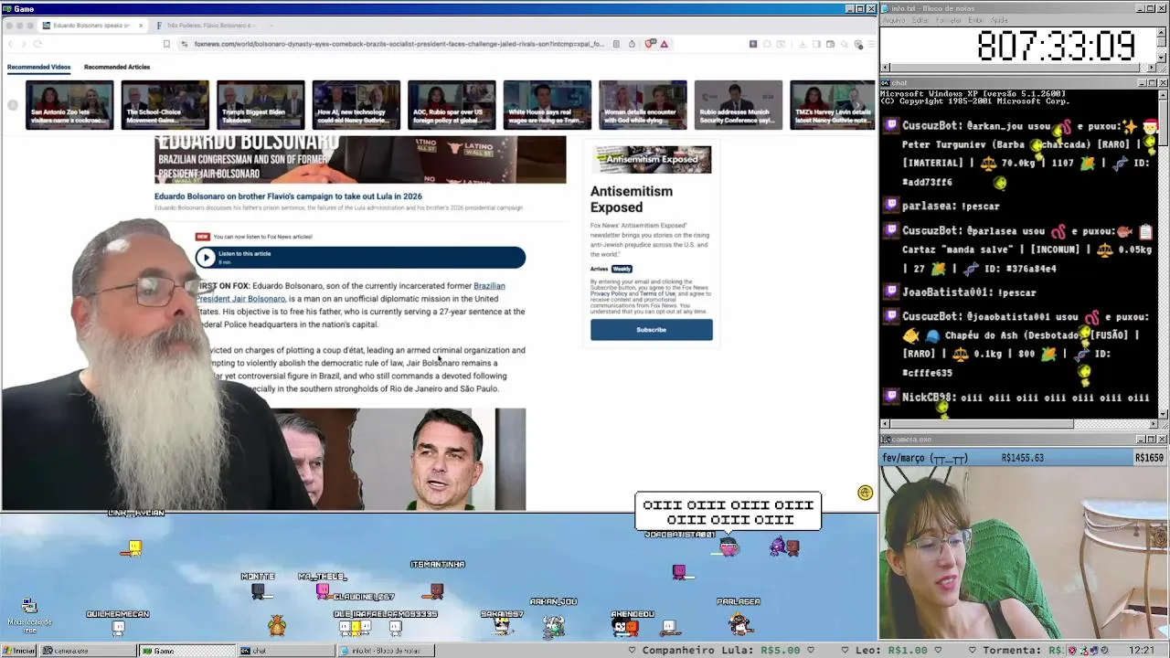Click the chat window horizontal scrollbar thumb

tap(982, 423)
